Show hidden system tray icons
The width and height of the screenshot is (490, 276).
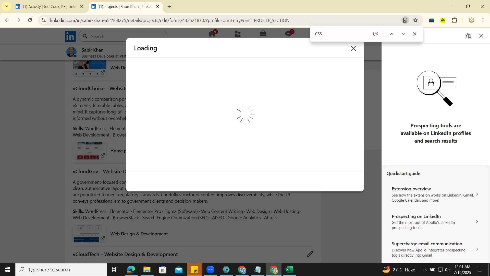pos(425,270)
